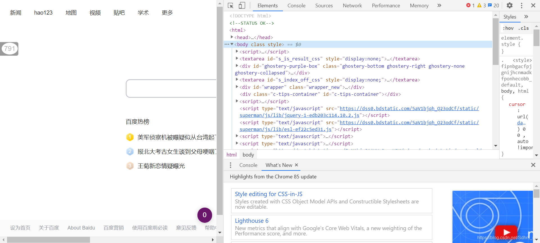Viewport: 540px width, 243px height.
Task: Expand the head element node
Action: pos(232,37)
